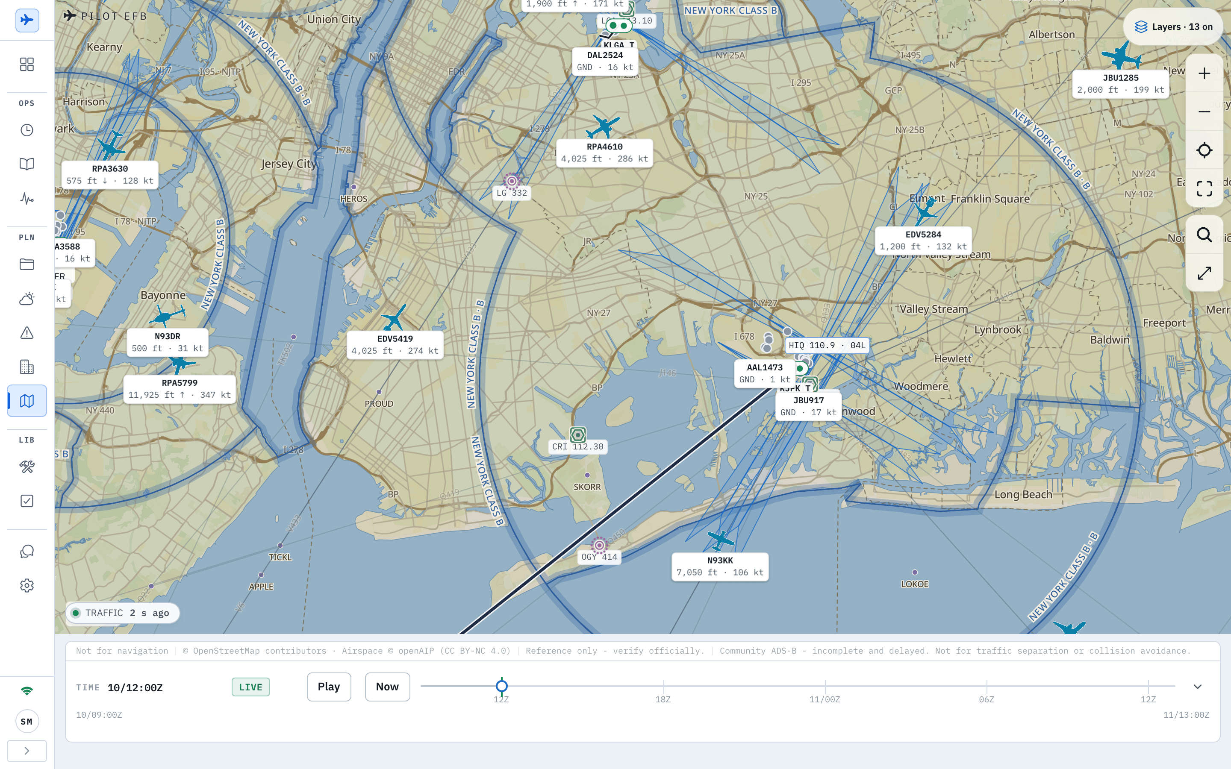Open the logbook book icon
The image size is (1231, 769).
[x=27, y=164]
